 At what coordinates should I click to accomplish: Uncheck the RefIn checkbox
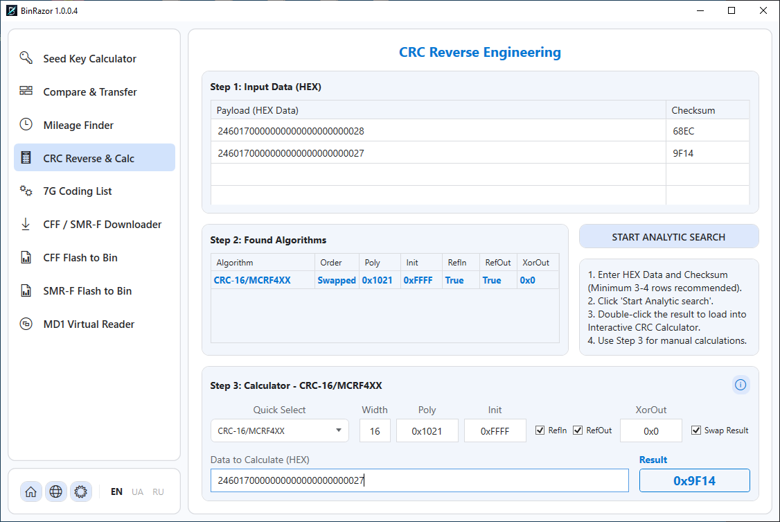(540, 430)
